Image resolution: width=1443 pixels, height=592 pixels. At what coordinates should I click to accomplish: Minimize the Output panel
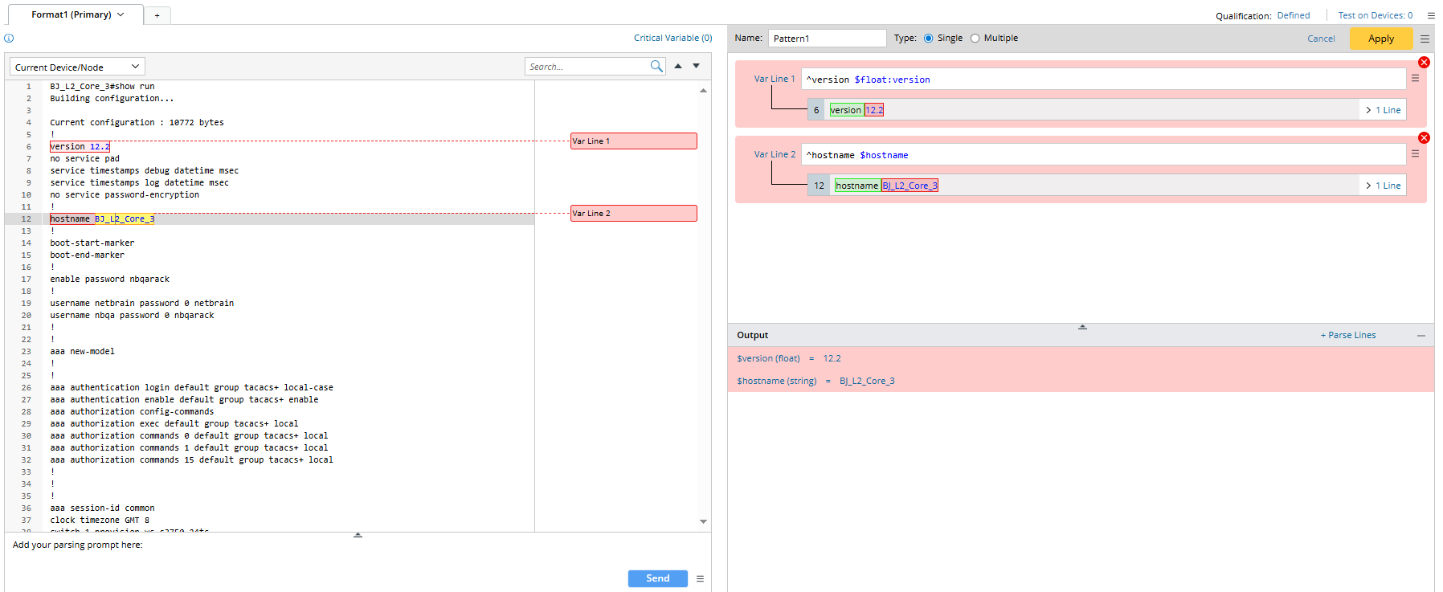(x=1421, y=336)
